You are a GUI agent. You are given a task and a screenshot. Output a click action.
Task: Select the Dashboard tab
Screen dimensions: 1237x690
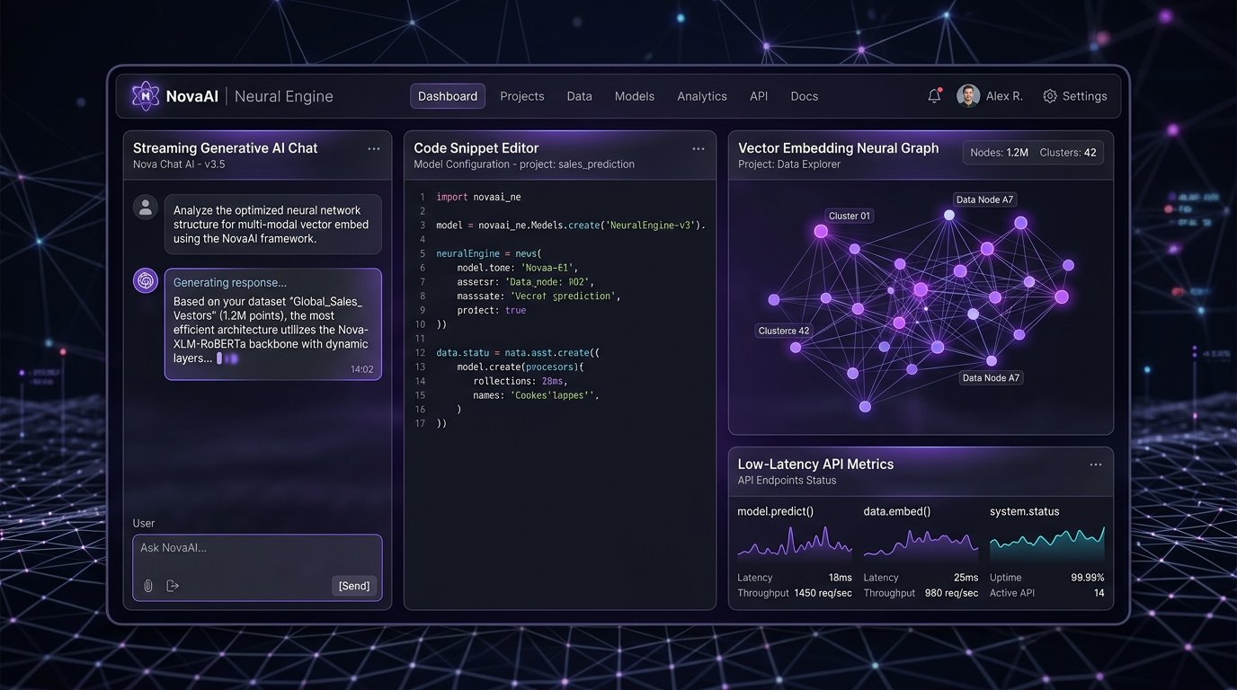(x=448, y=96)
